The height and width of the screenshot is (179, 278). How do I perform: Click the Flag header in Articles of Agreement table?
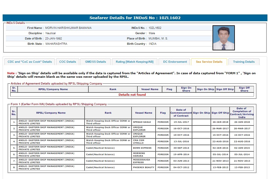pyautogui.click(x=169, y=89)
